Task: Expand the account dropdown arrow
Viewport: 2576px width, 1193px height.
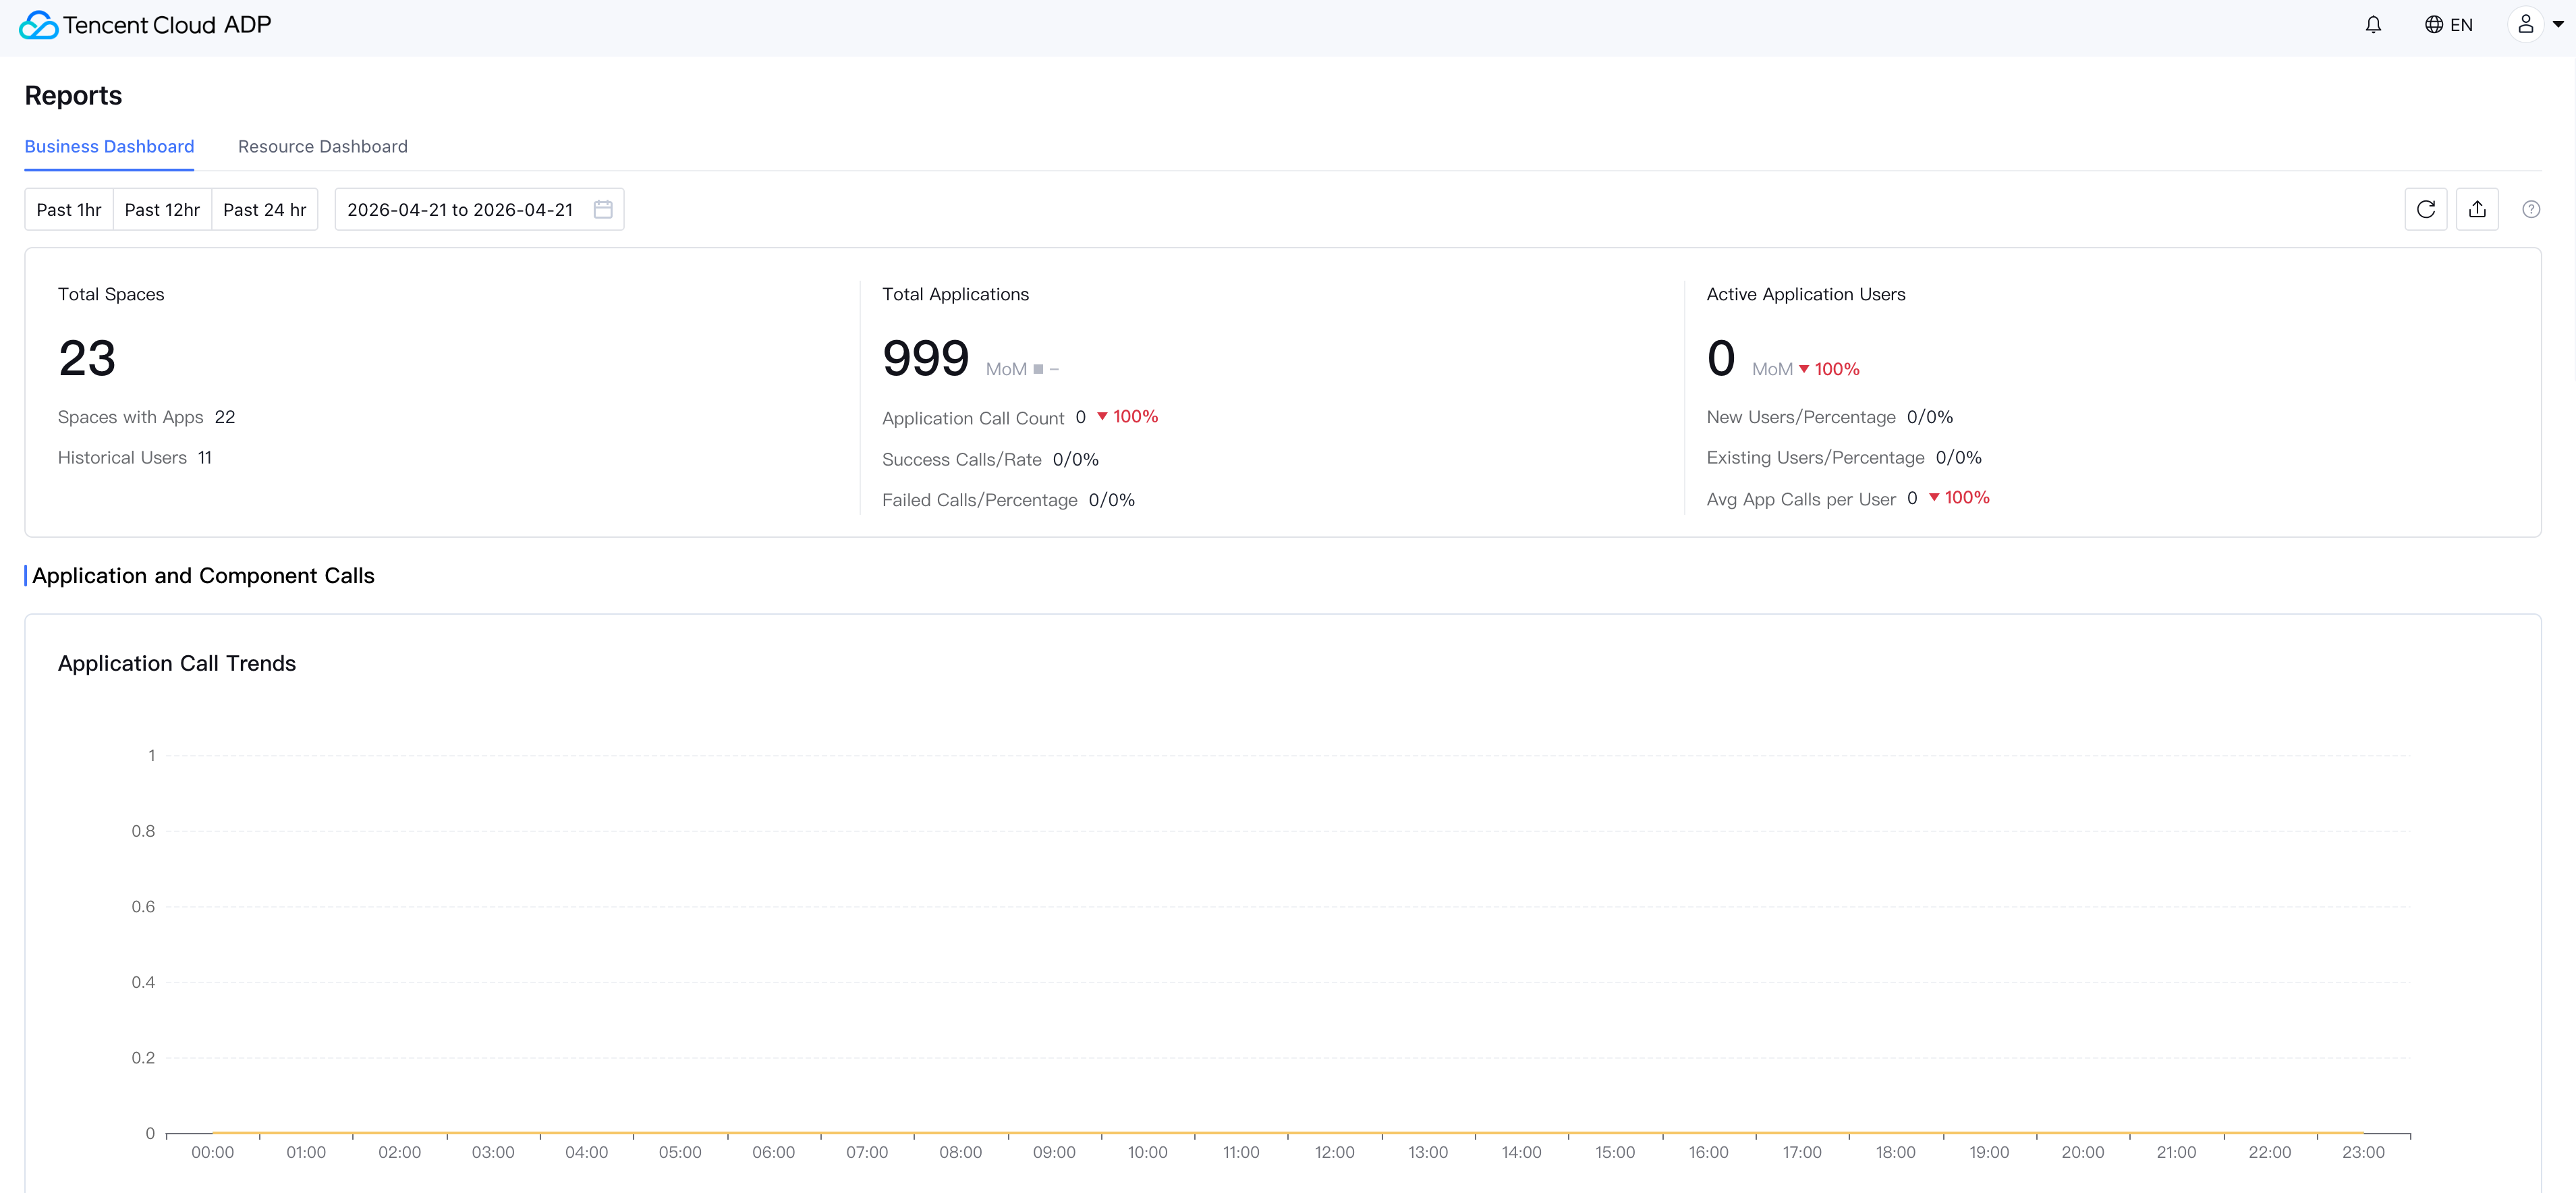Action: pyautogui.click(x=2558, y=25)
